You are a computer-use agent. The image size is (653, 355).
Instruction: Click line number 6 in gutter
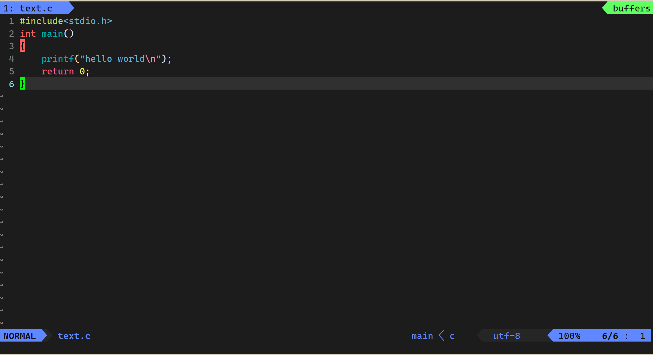point(11,84)
